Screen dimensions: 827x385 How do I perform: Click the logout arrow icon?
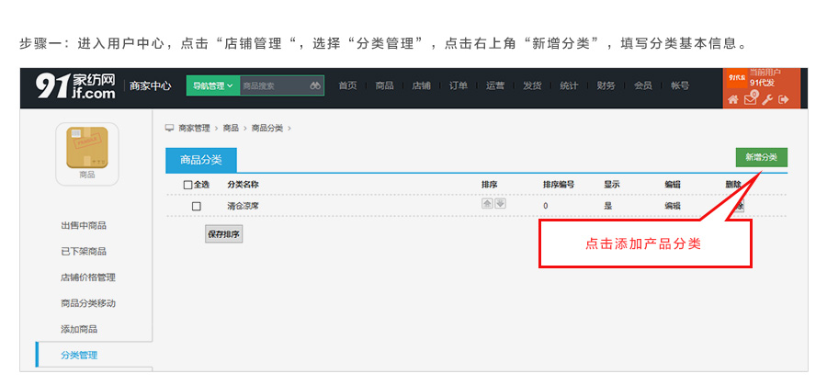point(784,99)
